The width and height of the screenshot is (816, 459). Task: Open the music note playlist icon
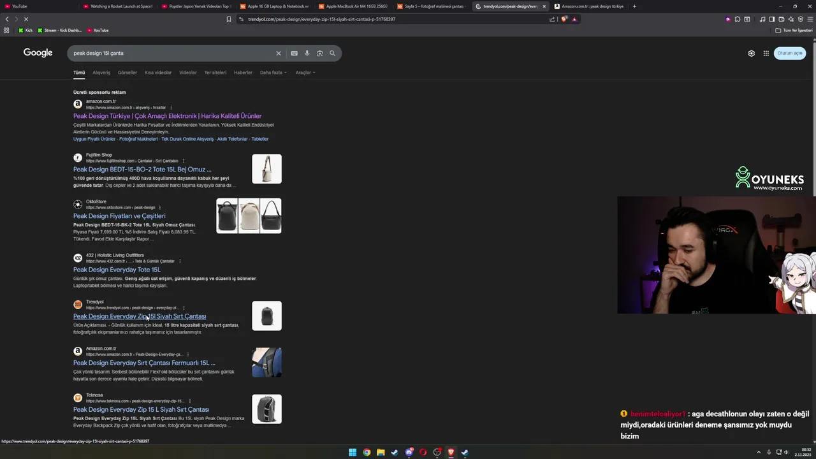pyautogui.click(x=762, y=19)
